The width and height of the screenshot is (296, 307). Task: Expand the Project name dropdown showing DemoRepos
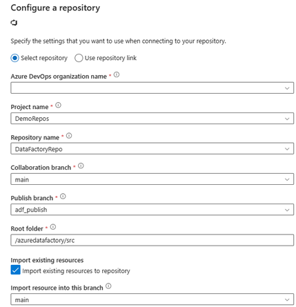coord(152,119)
